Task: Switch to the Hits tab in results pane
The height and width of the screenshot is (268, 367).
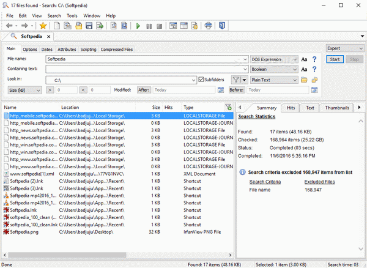Action: tap(291, 108)
